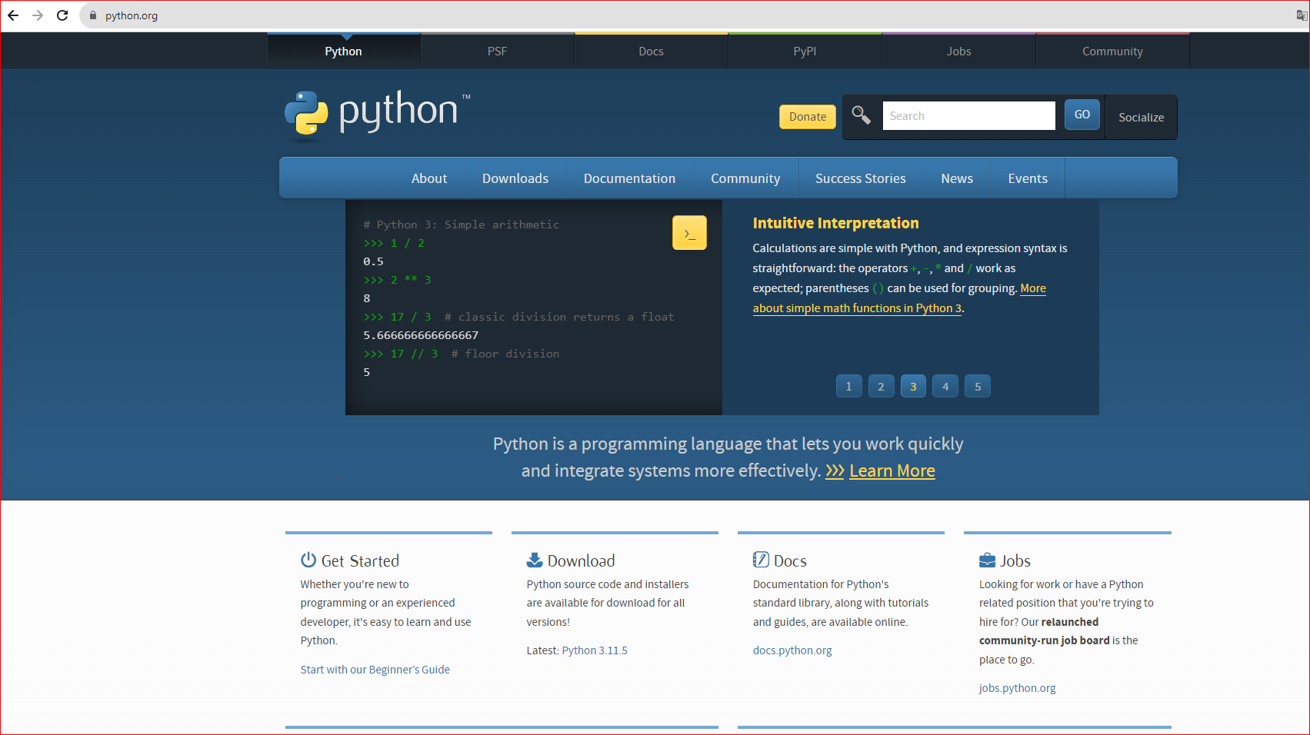1310x735 pixels.
Task: Go back with the browser back arrow
Action: point(13,15)
